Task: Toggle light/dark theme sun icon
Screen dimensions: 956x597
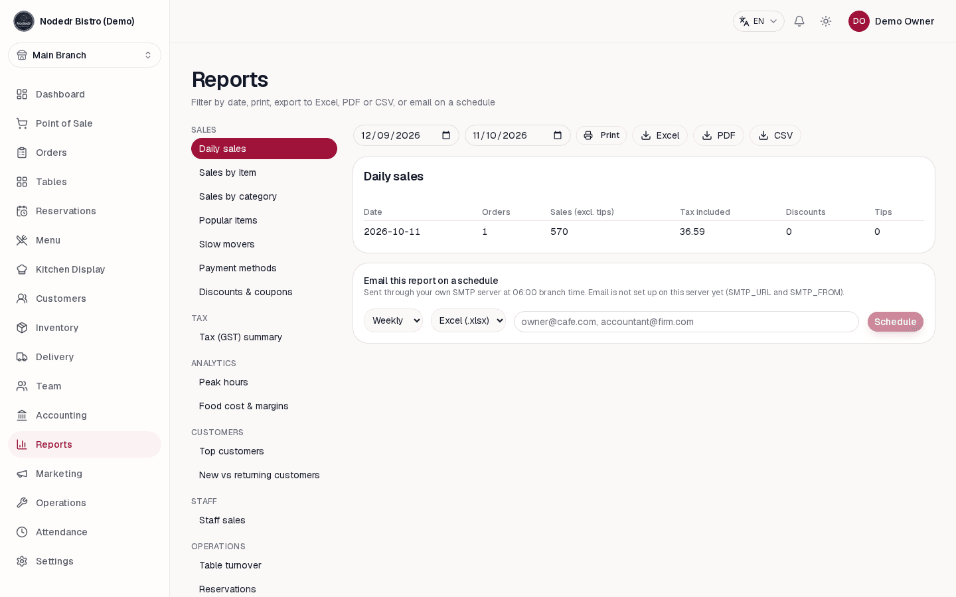Action: [x=826, y=21]
